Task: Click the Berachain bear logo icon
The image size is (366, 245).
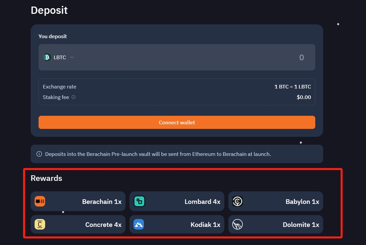Action: point(40,201)
